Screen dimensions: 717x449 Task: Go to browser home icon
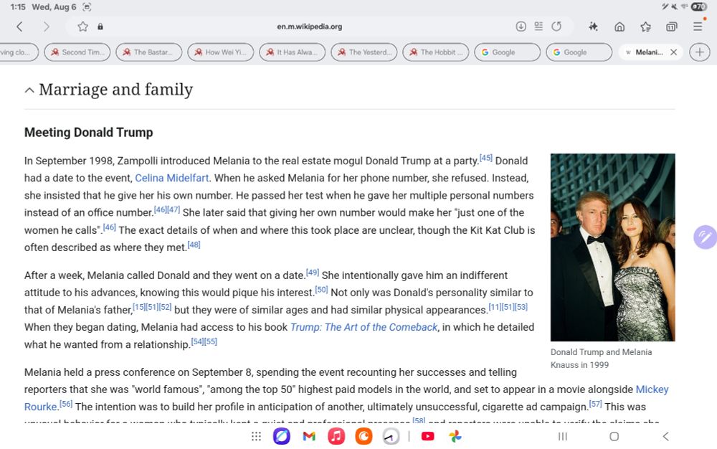[x=619, y=27]
